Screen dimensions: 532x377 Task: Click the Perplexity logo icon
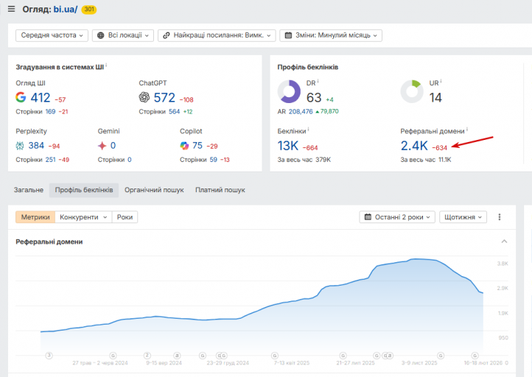click(x=20, y=146)
